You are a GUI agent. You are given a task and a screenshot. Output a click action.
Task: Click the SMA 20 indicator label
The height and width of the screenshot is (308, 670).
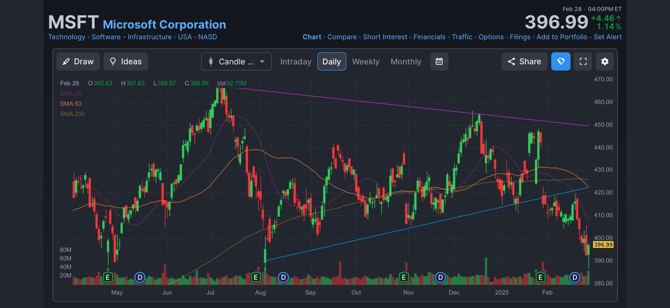click(70, 94)
